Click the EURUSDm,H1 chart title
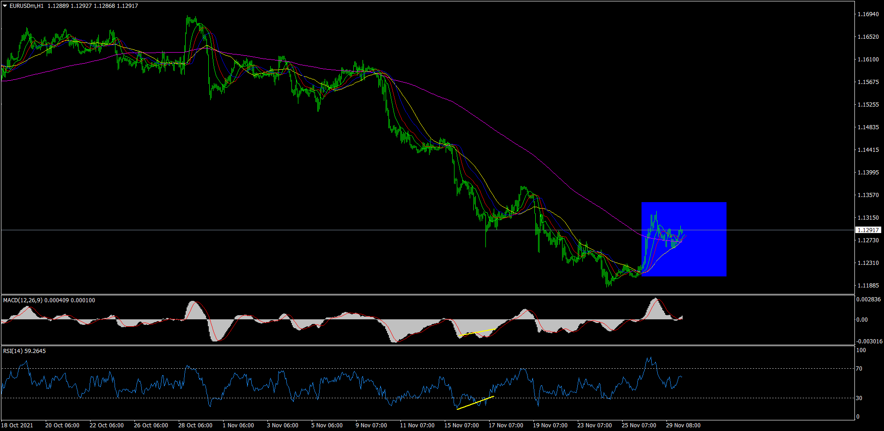884x431 pixels. click(26, 6)
